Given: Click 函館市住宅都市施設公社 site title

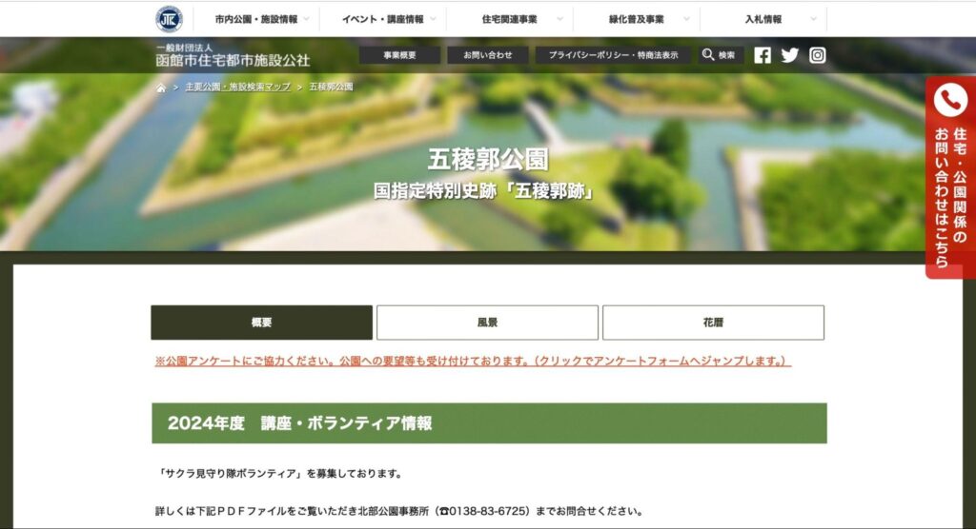Looking at the screenshot, I should coord(233,60).
